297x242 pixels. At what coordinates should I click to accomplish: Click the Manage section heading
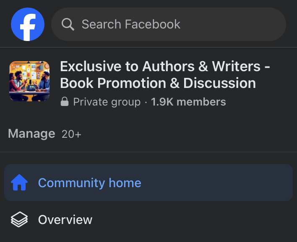tap(31, 134)
